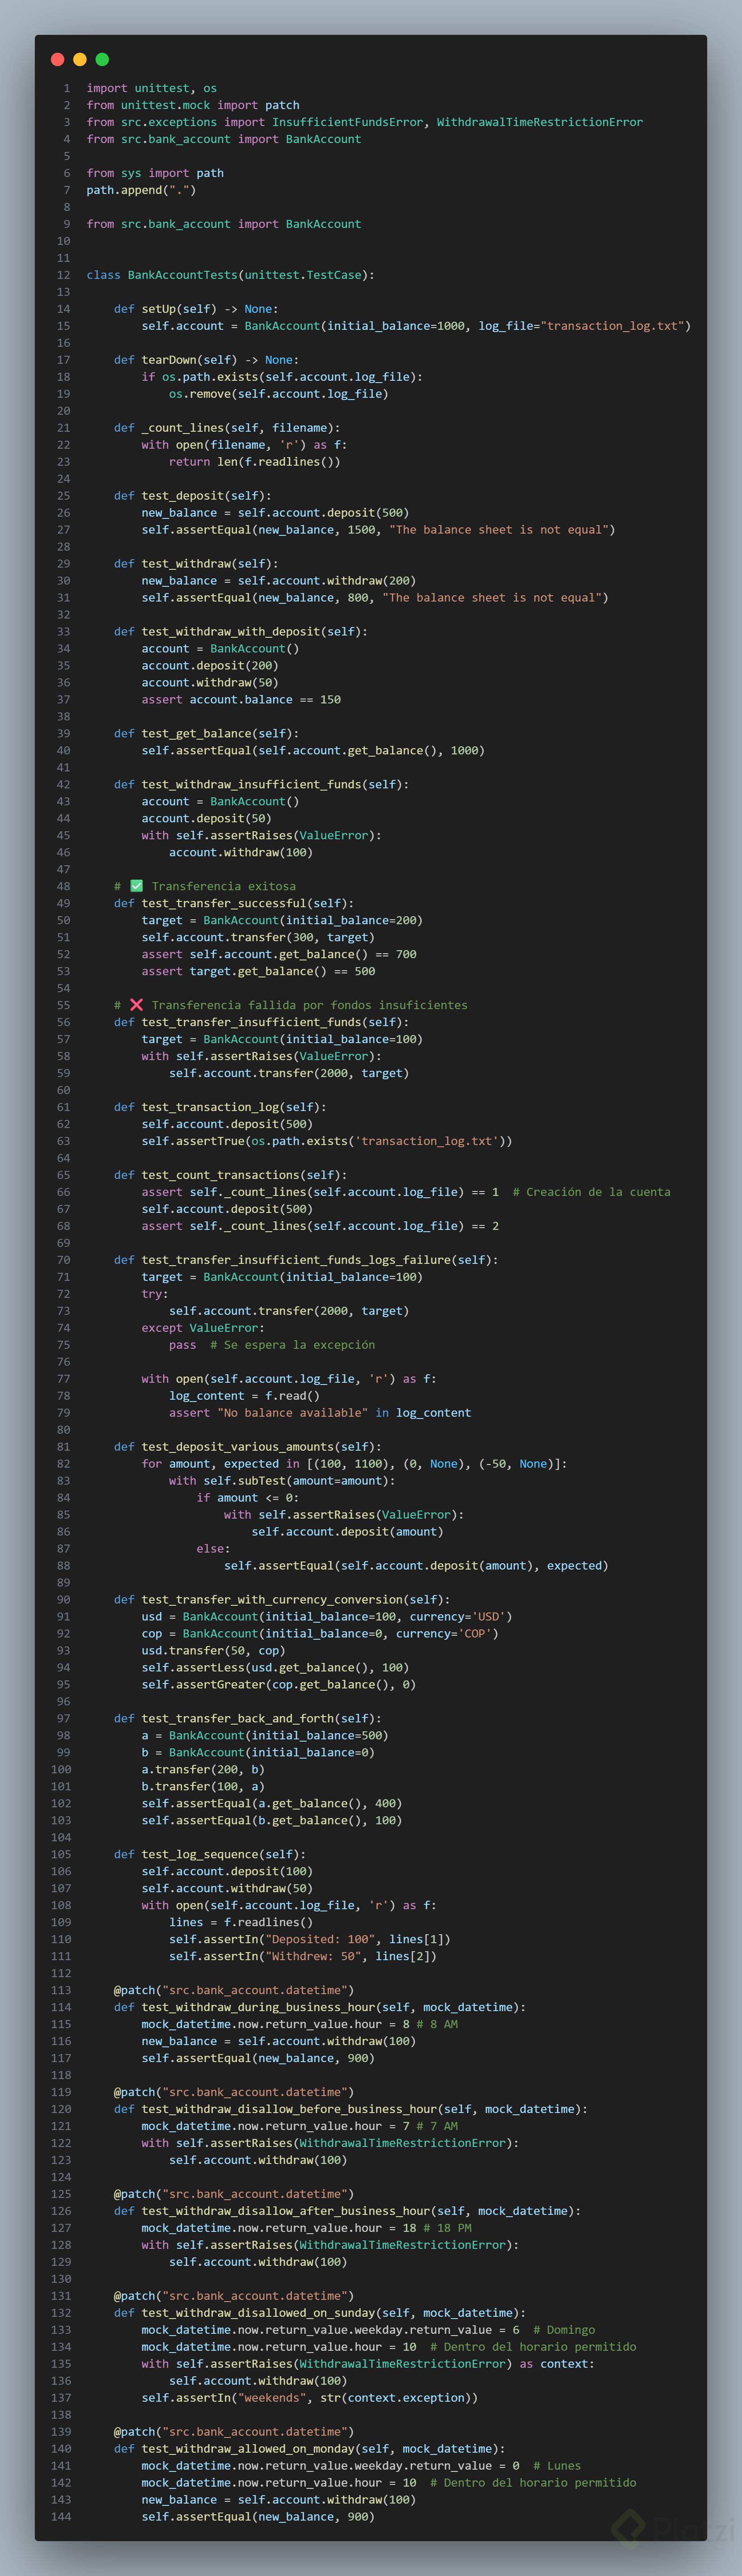
Task: Click the "Withdrew: 50" string
Action: 317,1957
